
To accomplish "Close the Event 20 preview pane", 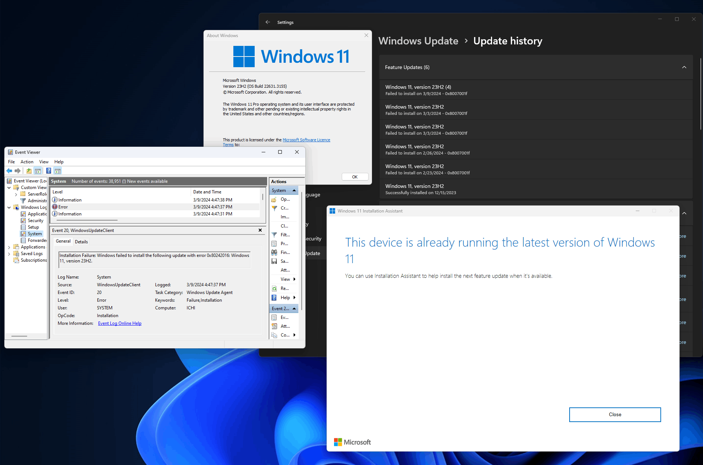I will tap(260, 230).
